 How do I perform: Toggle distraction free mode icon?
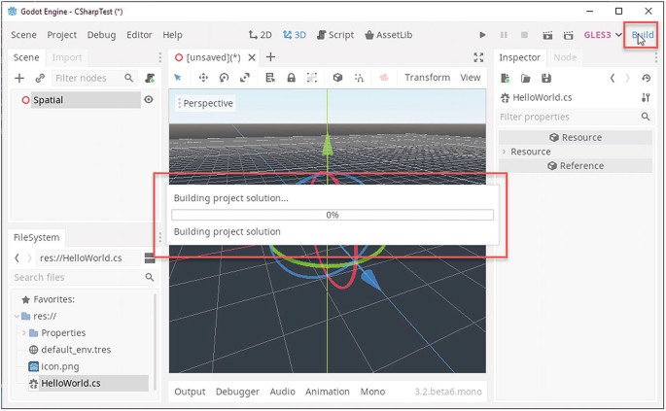coord(478,57)
